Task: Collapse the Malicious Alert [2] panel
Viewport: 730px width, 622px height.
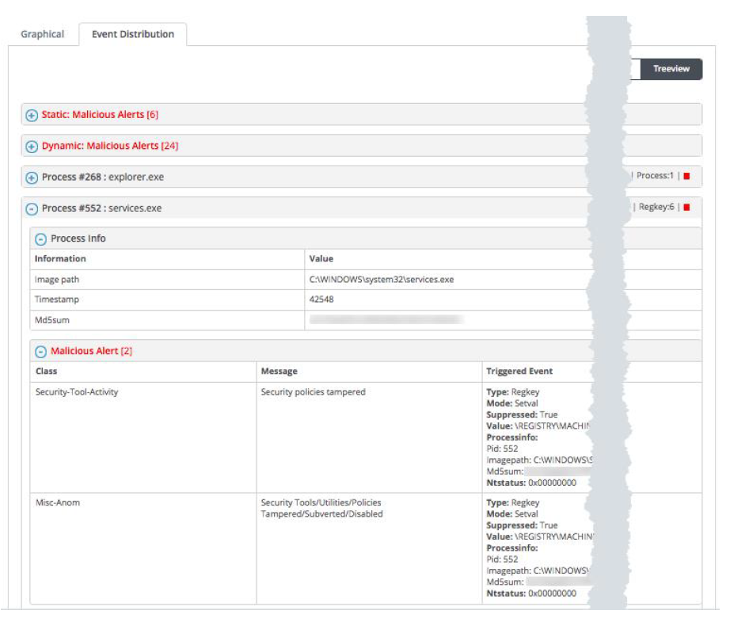Action: (x=41, y=352)
